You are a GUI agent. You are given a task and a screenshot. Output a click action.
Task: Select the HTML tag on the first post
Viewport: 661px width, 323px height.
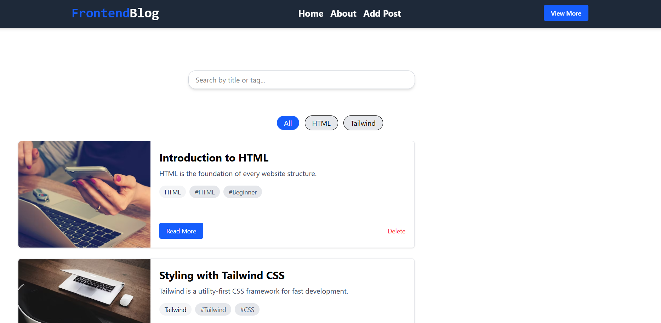(172, 192)
